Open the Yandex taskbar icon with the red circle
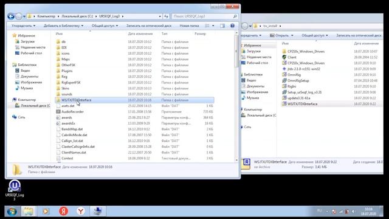The image size is (389, 219). click(x=63, y=211)
